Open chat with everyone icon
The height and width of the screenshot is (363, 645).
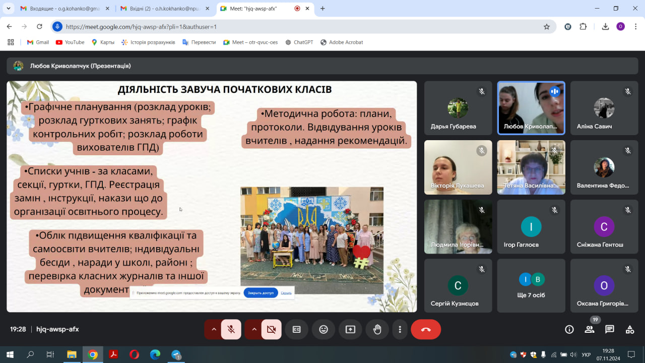coord(610,329)
